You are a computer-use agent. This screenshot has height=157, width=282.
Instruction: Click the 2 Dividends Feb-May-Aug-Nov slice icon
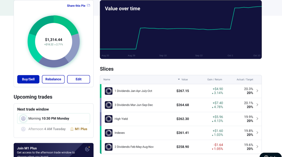(x=109, y=147)
